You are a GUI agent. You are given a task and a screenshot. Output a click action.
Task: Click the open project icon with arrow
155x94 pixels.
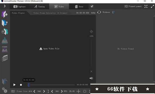5,23
